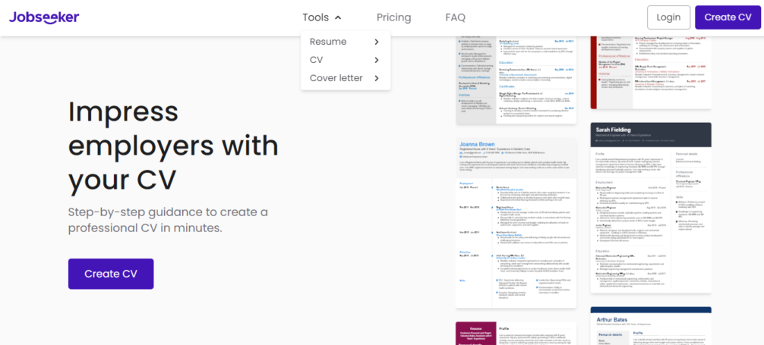This screenshot has width=764, height=345.
Task: Select the CV entry in the Tools dropdown
Action: coord(317,60)
